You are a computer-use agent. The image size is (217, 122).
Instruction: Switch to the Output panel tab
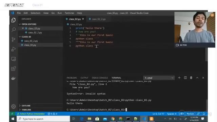point(84,78)
